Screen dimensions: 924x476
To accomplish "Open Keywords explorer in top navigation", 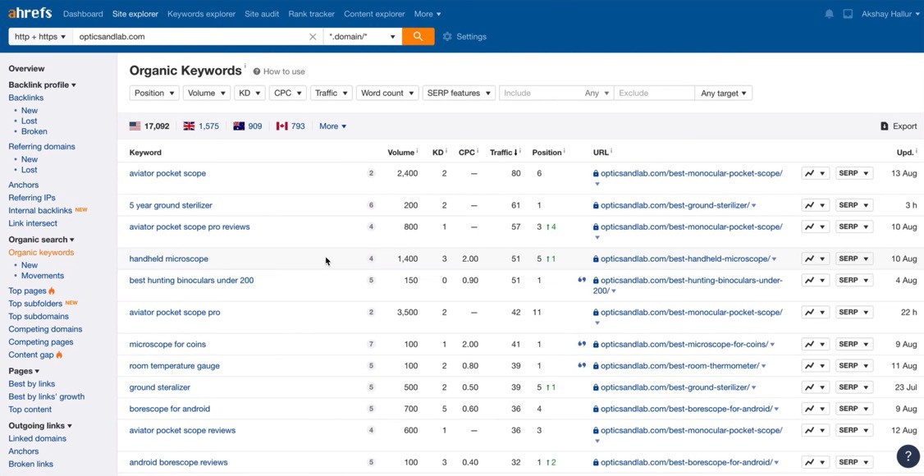I will point(201,14).
